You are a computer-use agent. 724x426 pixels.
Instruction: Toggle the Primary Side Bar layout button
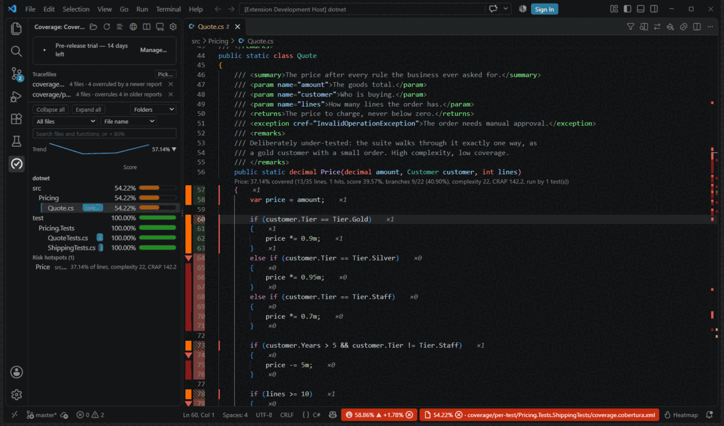(627, 9)
